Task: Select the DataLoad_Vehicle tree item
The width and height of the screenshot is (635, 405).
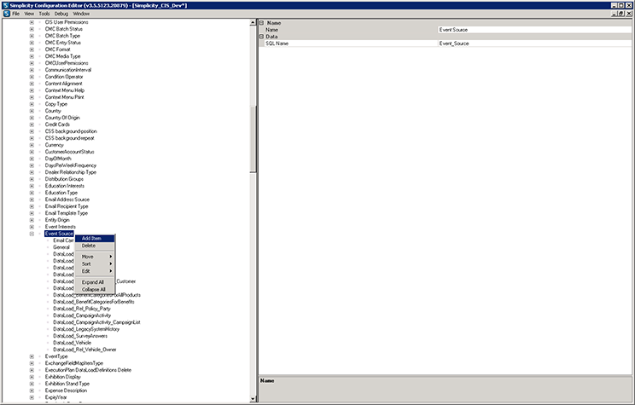Action: click(72, 343)
